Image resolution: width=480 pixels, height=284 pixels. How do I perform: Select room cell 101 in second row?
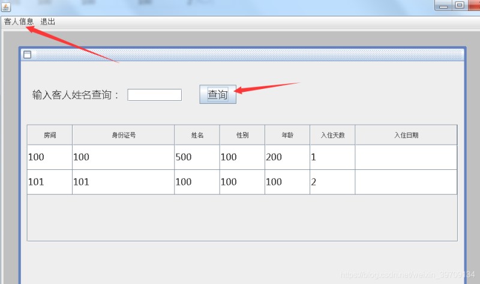coord(50,182)
